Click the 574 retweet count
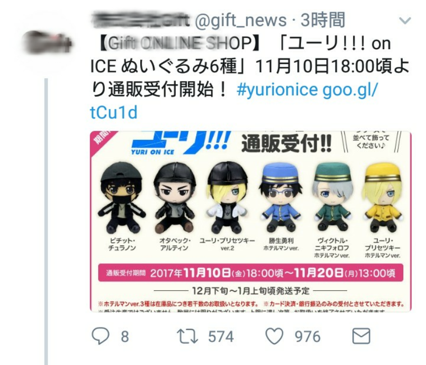The height and width of the screenshot is (365, 426). click(x=221, y=337)
